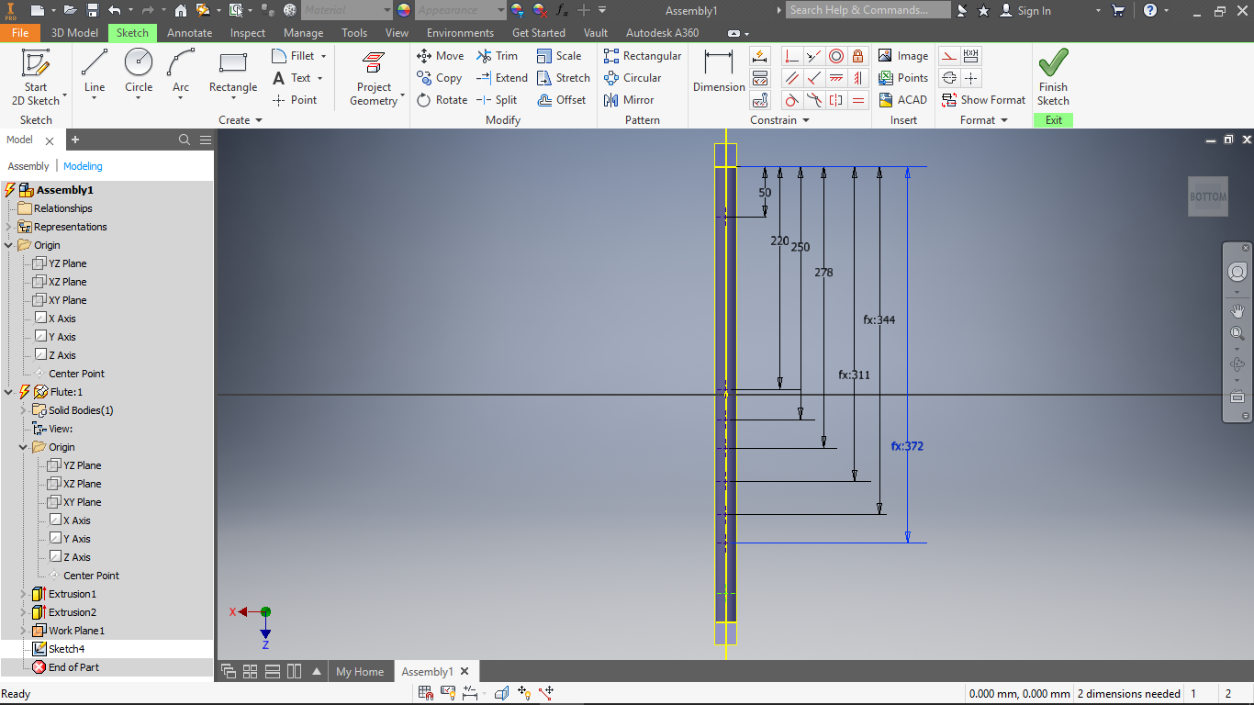Apply the Tangent constraint

[792, 100]
